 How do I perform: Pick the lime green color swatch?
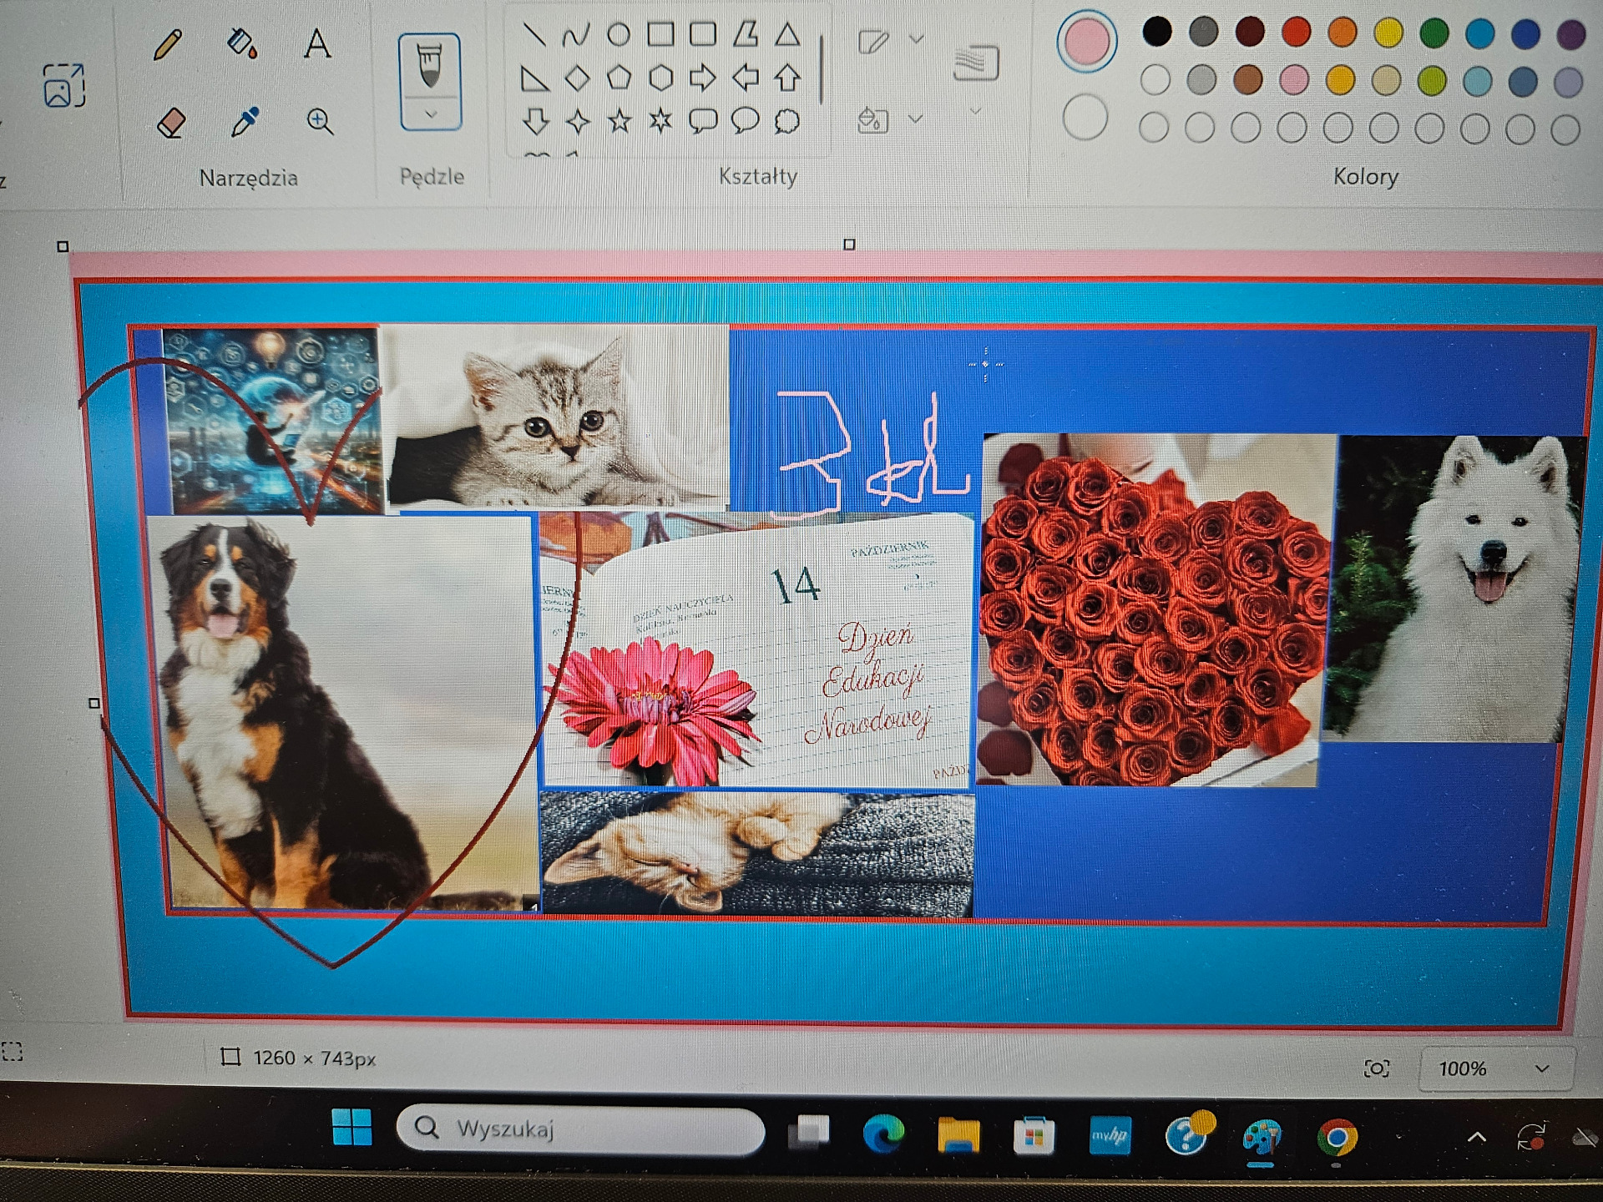point(1432,81)
